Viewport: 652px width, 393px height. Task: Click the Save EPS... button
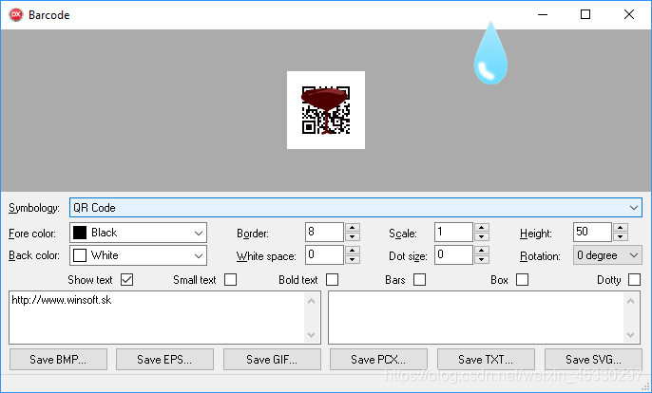pyautogui.click(x=164, y=360)
